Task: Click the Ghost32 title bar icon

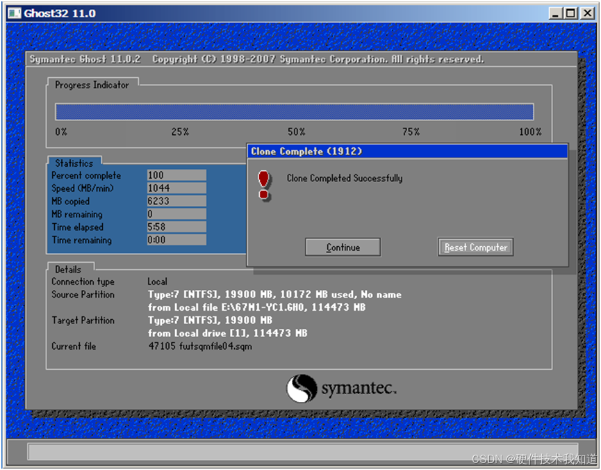Action: pos(15,13)
